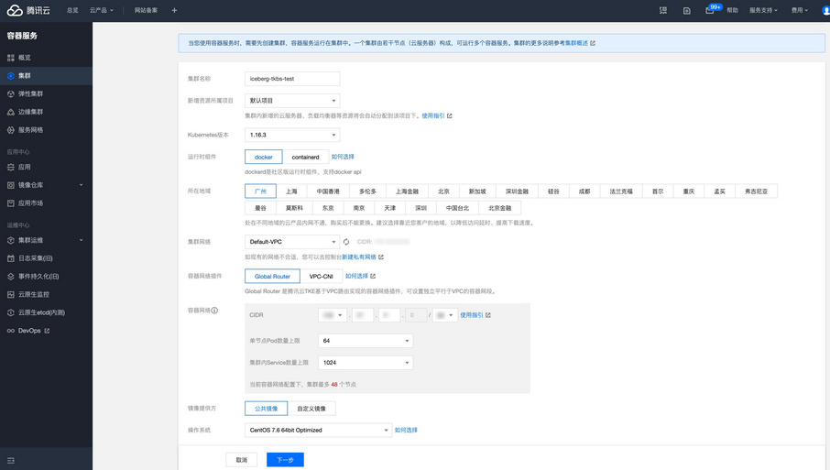Click the tool icon left of document icon

(x=663, y=10)
